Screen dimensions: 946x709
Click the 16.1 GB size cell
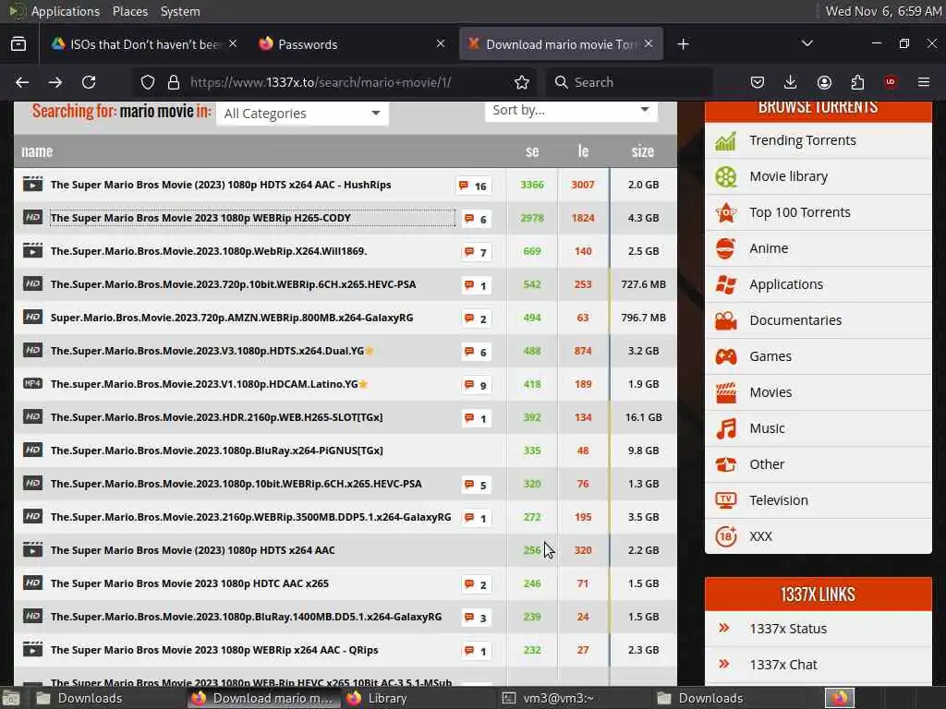[643, 417]
